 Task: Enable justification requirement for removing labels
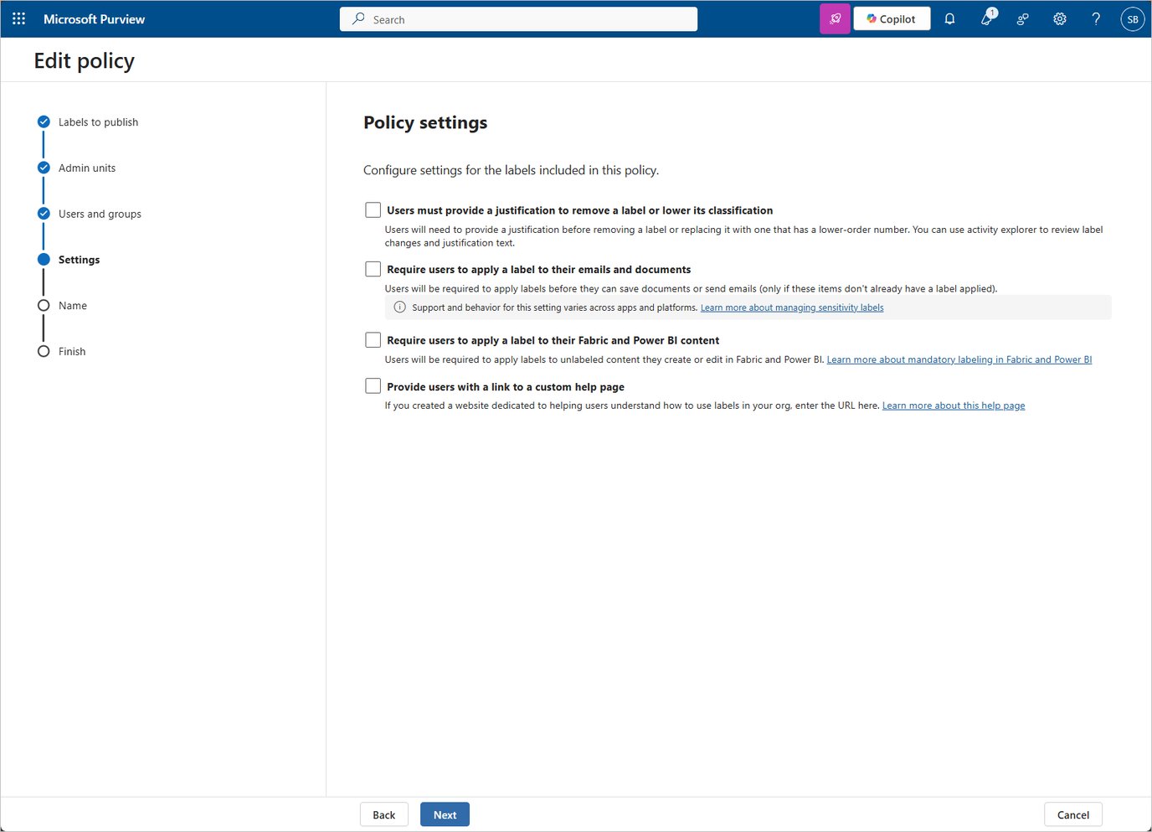[x=373, y=209]
